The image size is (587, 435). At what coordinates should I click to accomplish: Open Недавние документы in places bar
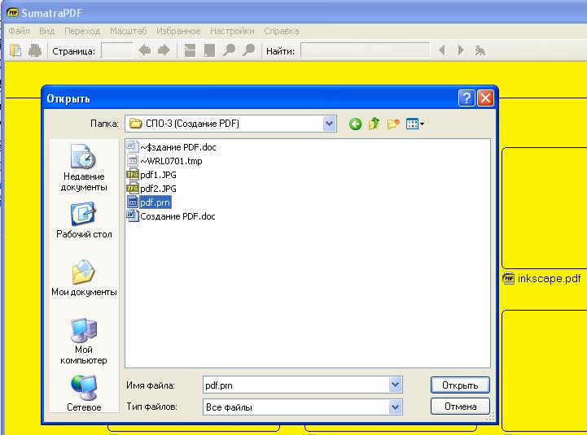(84, 167)
